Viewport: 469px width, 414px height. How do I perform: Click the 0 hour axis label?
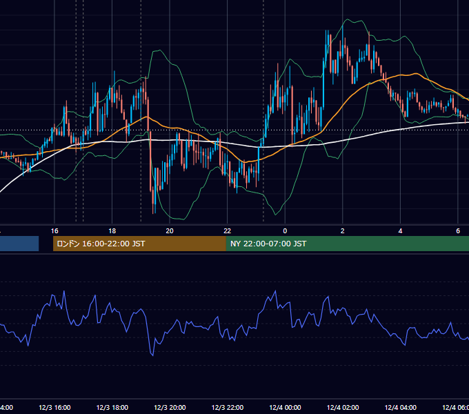(285, 231)
